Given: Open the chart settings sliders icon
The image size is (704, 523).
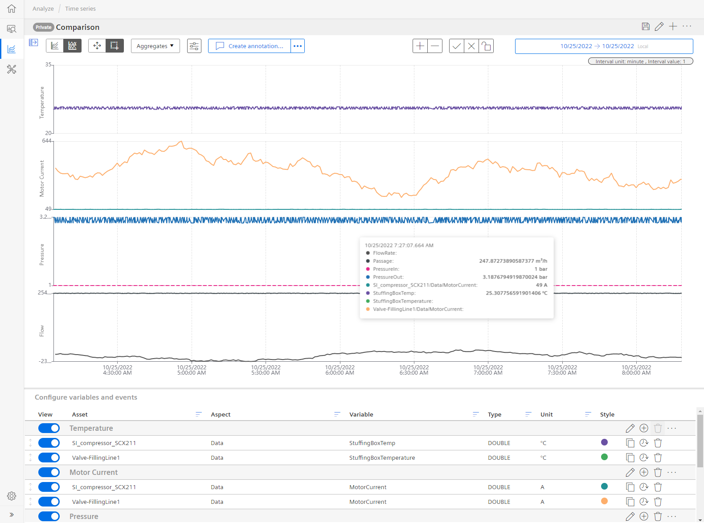Looking at the screenshot, I should (194, 46).
